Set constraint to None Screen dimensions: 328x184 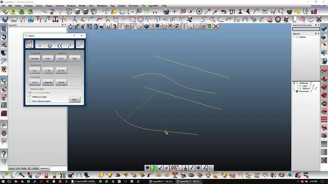[x=34, y=82]
